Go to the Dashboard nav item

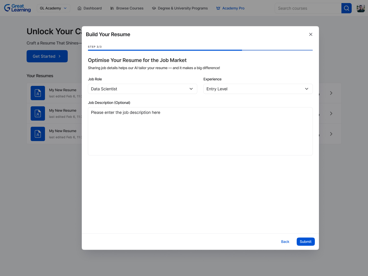[90, 8]
